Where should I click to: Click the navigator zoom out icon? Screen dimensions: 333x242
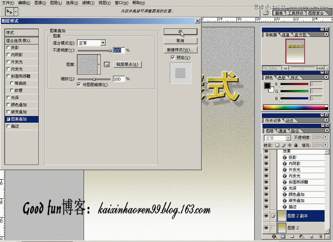point(285,68)
